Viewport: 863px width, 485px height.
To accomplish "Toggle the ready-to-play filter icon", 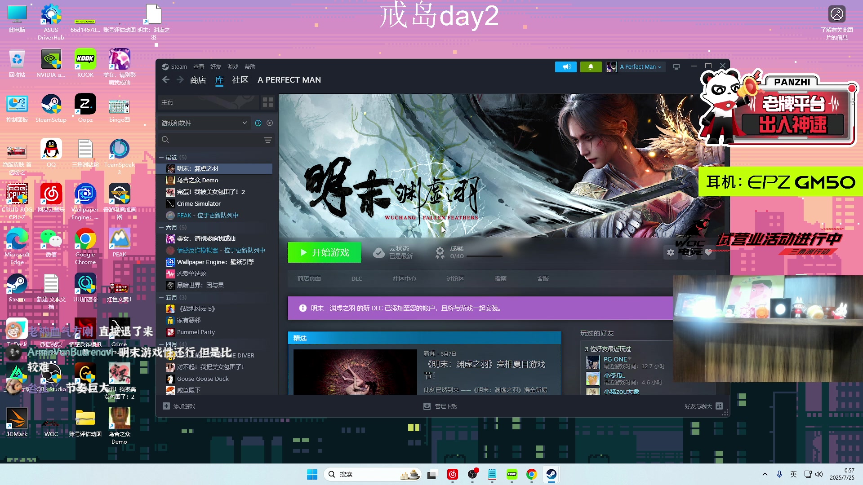I will (270, 123).
